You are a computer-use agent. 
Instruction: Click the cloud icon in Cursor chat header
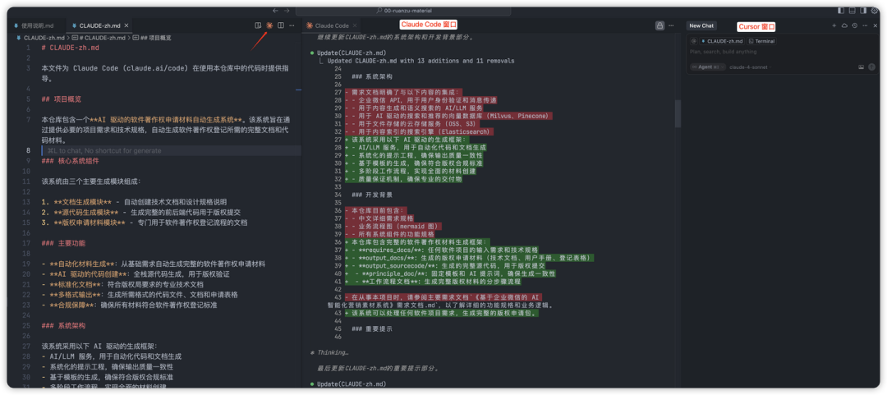pos(844,25)
